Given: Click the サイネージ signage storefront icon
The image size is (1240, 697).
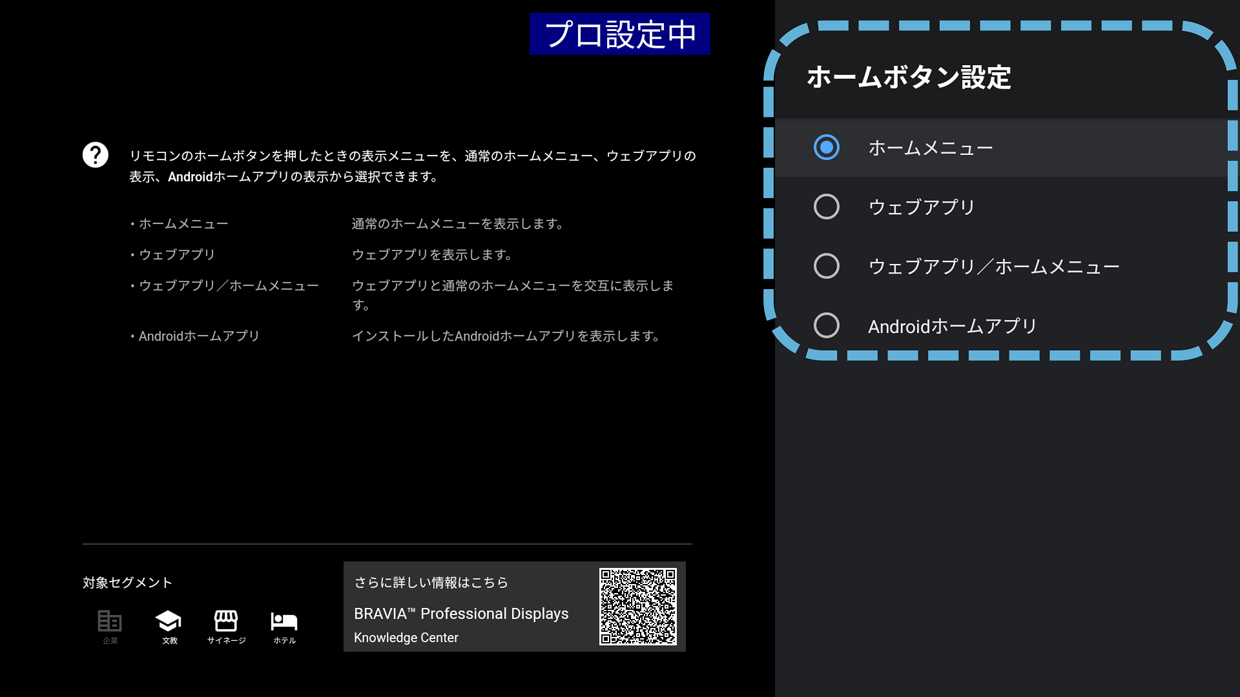Looking at the screenshot, I should click(226, 621).
